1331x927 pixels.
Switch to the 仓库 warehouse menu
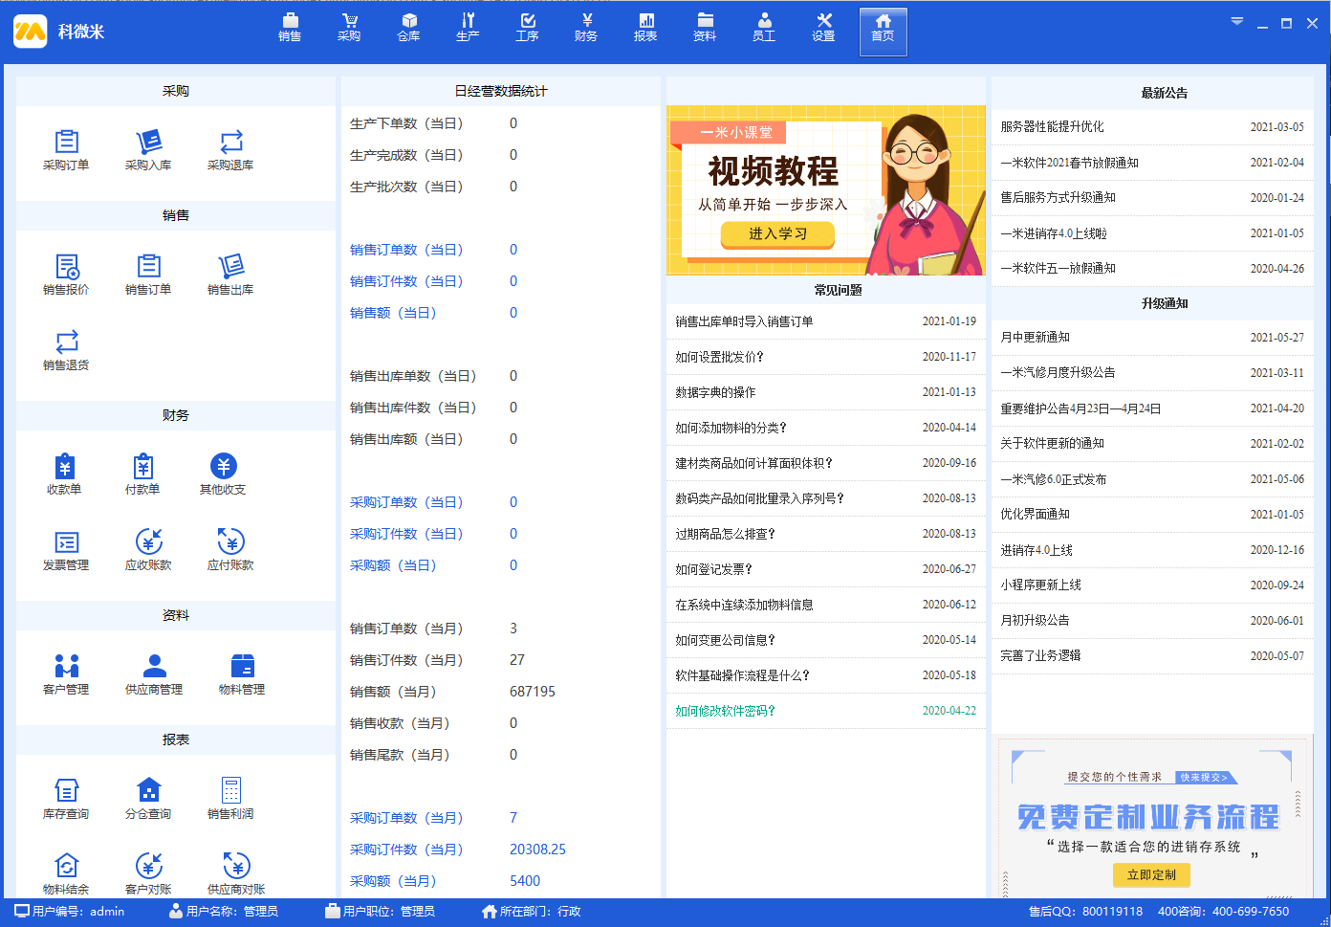[x=408, y=28]
